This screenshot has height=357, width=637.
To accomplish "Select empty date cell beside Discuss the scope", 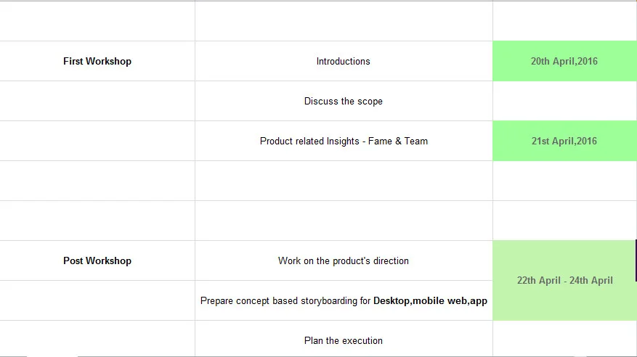I will point(564,101).
